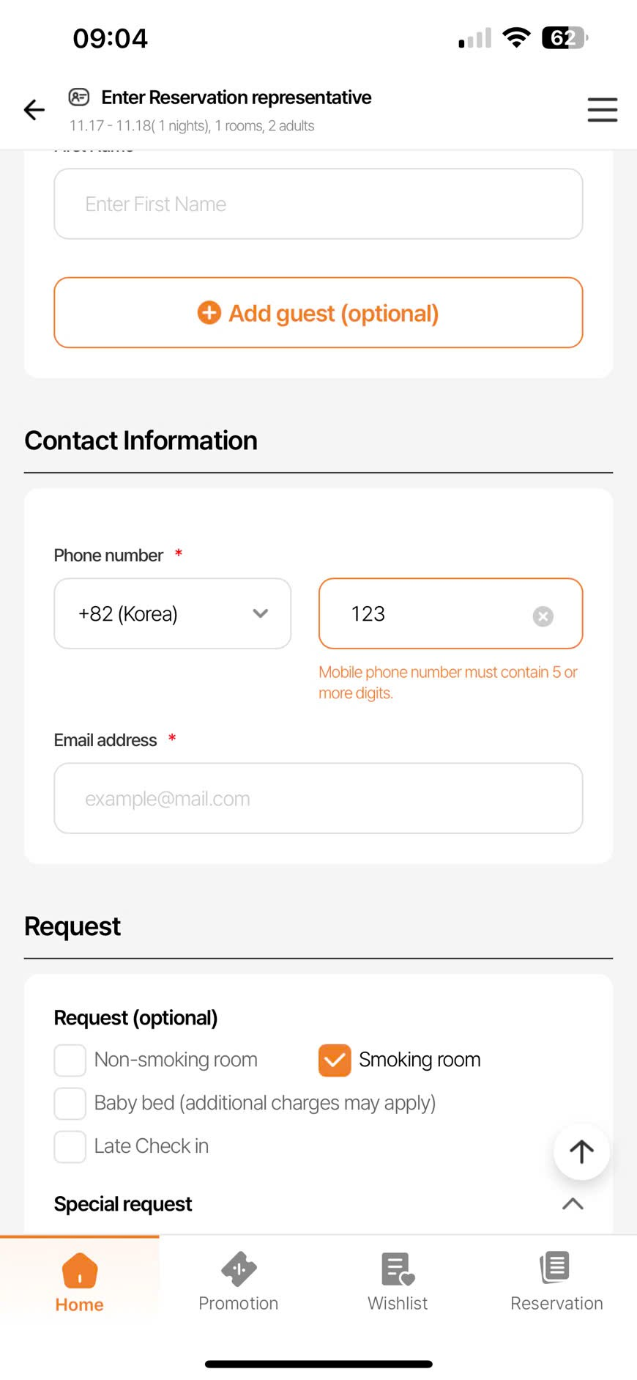This screenshot has height=1380, width=637.
Task: Tap the Promotion ticket icon
Action: coord(239,1269)
